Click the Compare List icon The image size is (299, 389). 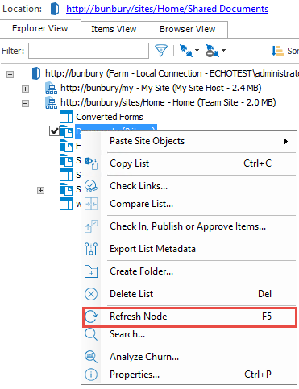coord(91,204)
